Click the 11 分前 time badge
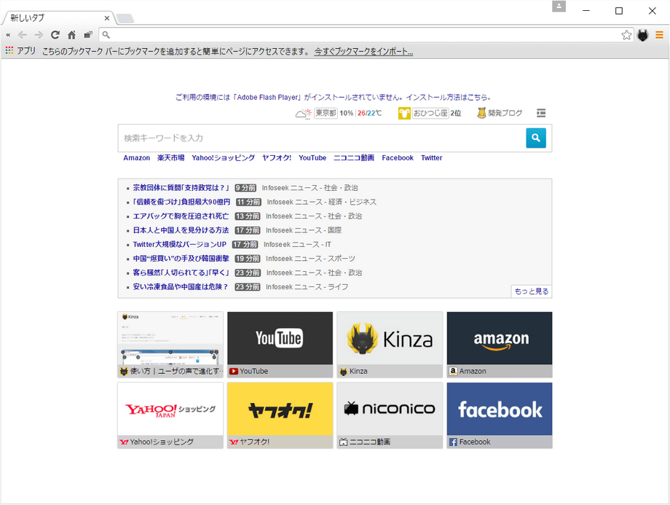670x505 pixels. [248, 202]
